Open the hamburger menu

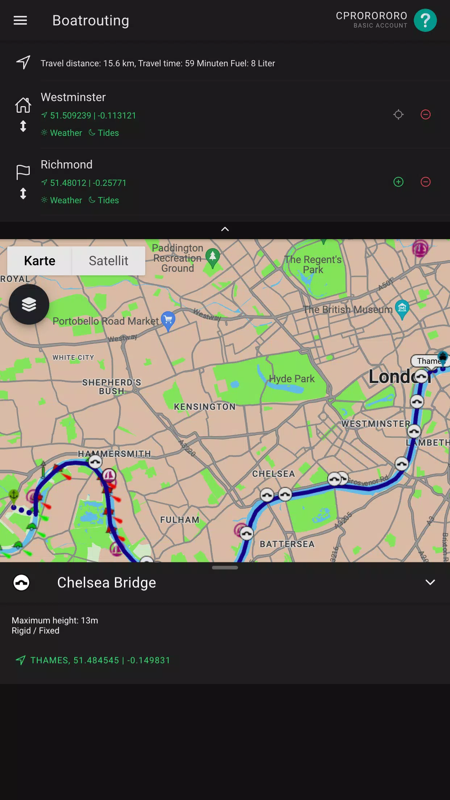[x=20, y=21]
